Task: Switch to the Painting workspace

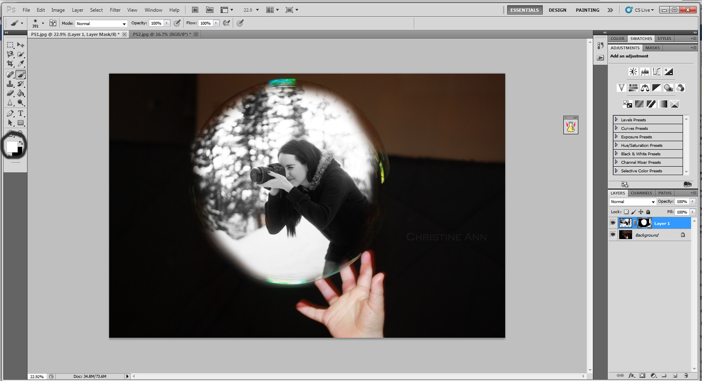Action: (x=588, y=10)
